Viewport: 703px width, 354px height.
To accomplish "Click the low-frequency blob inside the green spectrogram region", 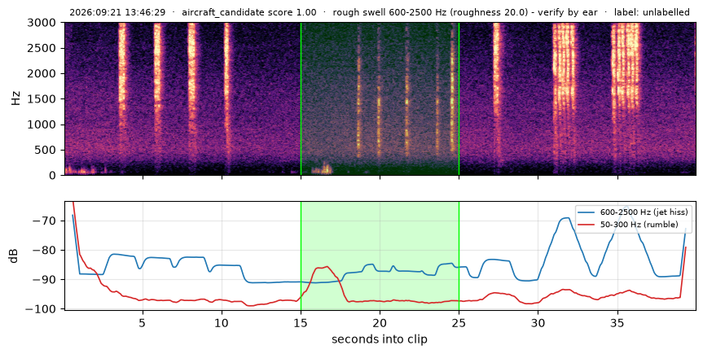I will coord(323,168).
